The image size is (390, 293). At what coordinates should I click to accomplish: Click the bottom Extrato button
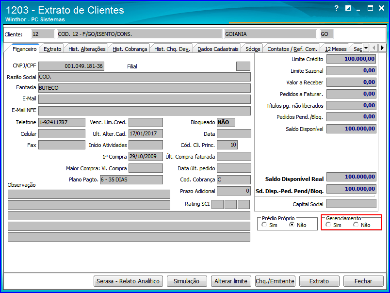[319, 281]
